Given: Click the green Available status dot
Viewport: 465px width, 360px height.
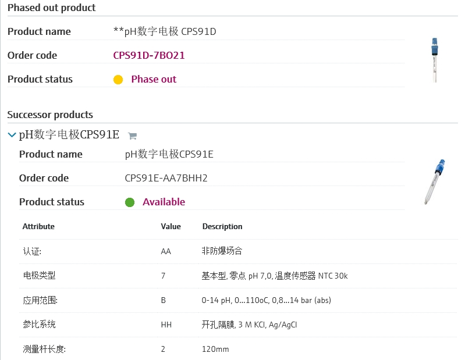Looking at the screenshot, I should tap(130, 202).
